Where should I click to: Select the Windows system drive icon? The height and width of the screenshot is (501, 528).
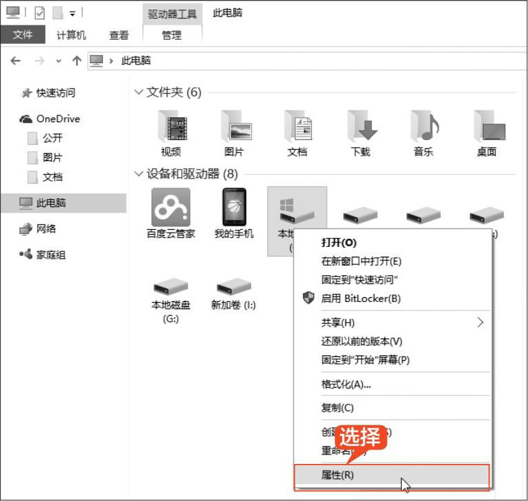[x=297, y=211]
